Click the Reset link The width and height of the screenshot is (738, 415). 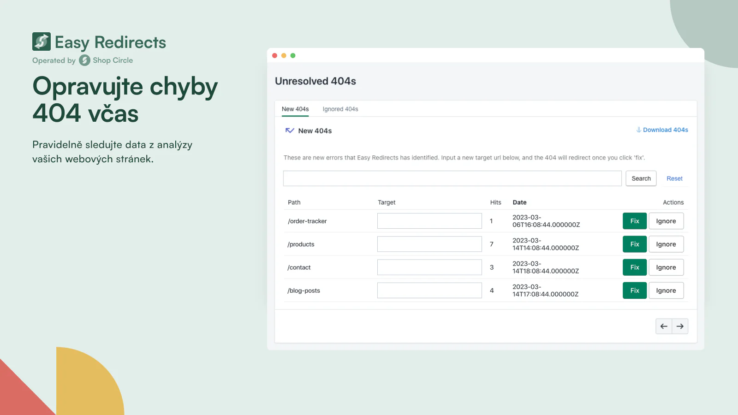(674, 178)
